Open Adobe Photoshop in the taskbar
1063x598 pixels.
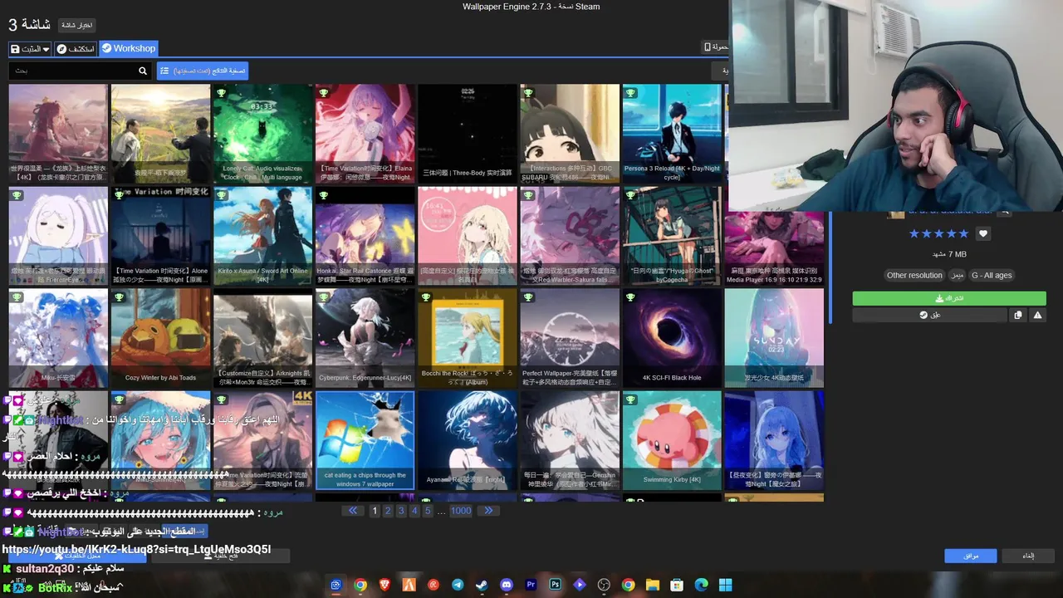point(555,585)
